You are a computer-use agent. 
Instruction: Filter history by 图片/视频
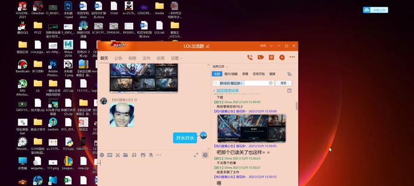coord(231,74)
